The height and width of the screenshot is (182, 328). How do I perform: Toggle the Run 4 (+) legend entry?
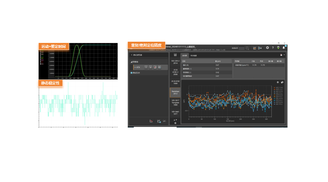278,99
